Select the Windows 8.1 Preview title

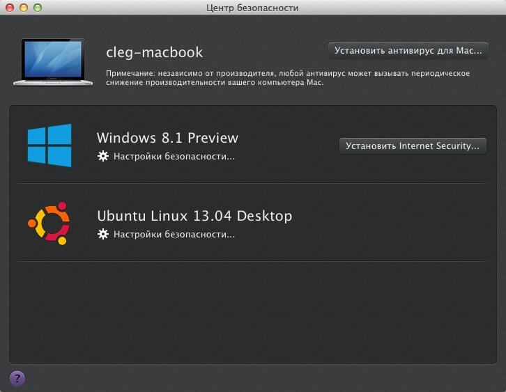tap(167, 138)
